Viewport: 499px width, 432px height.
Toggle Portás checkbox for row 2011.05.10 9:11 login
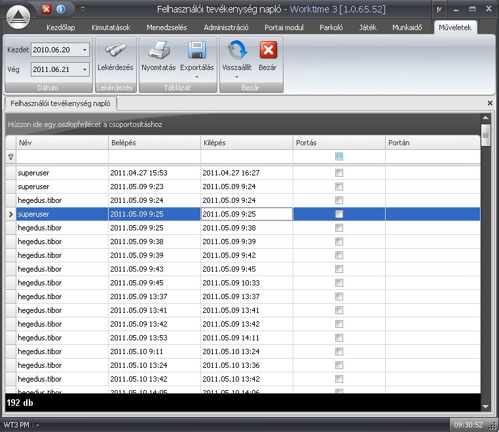click(339, 351)
